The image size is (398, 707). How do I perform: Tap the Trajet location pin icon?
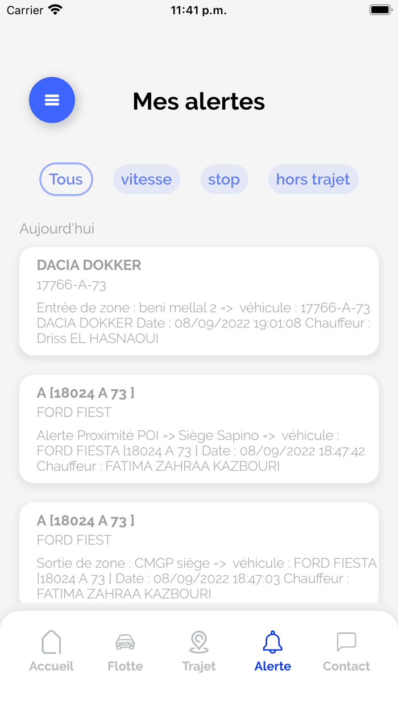click(x=198, y=642)
